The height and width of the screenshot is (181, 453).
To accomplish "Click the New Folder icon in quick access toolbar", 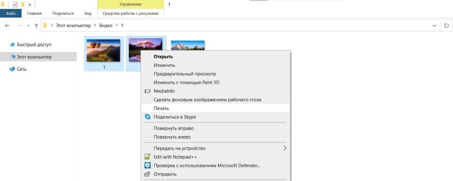I will [x=22, y=4].
